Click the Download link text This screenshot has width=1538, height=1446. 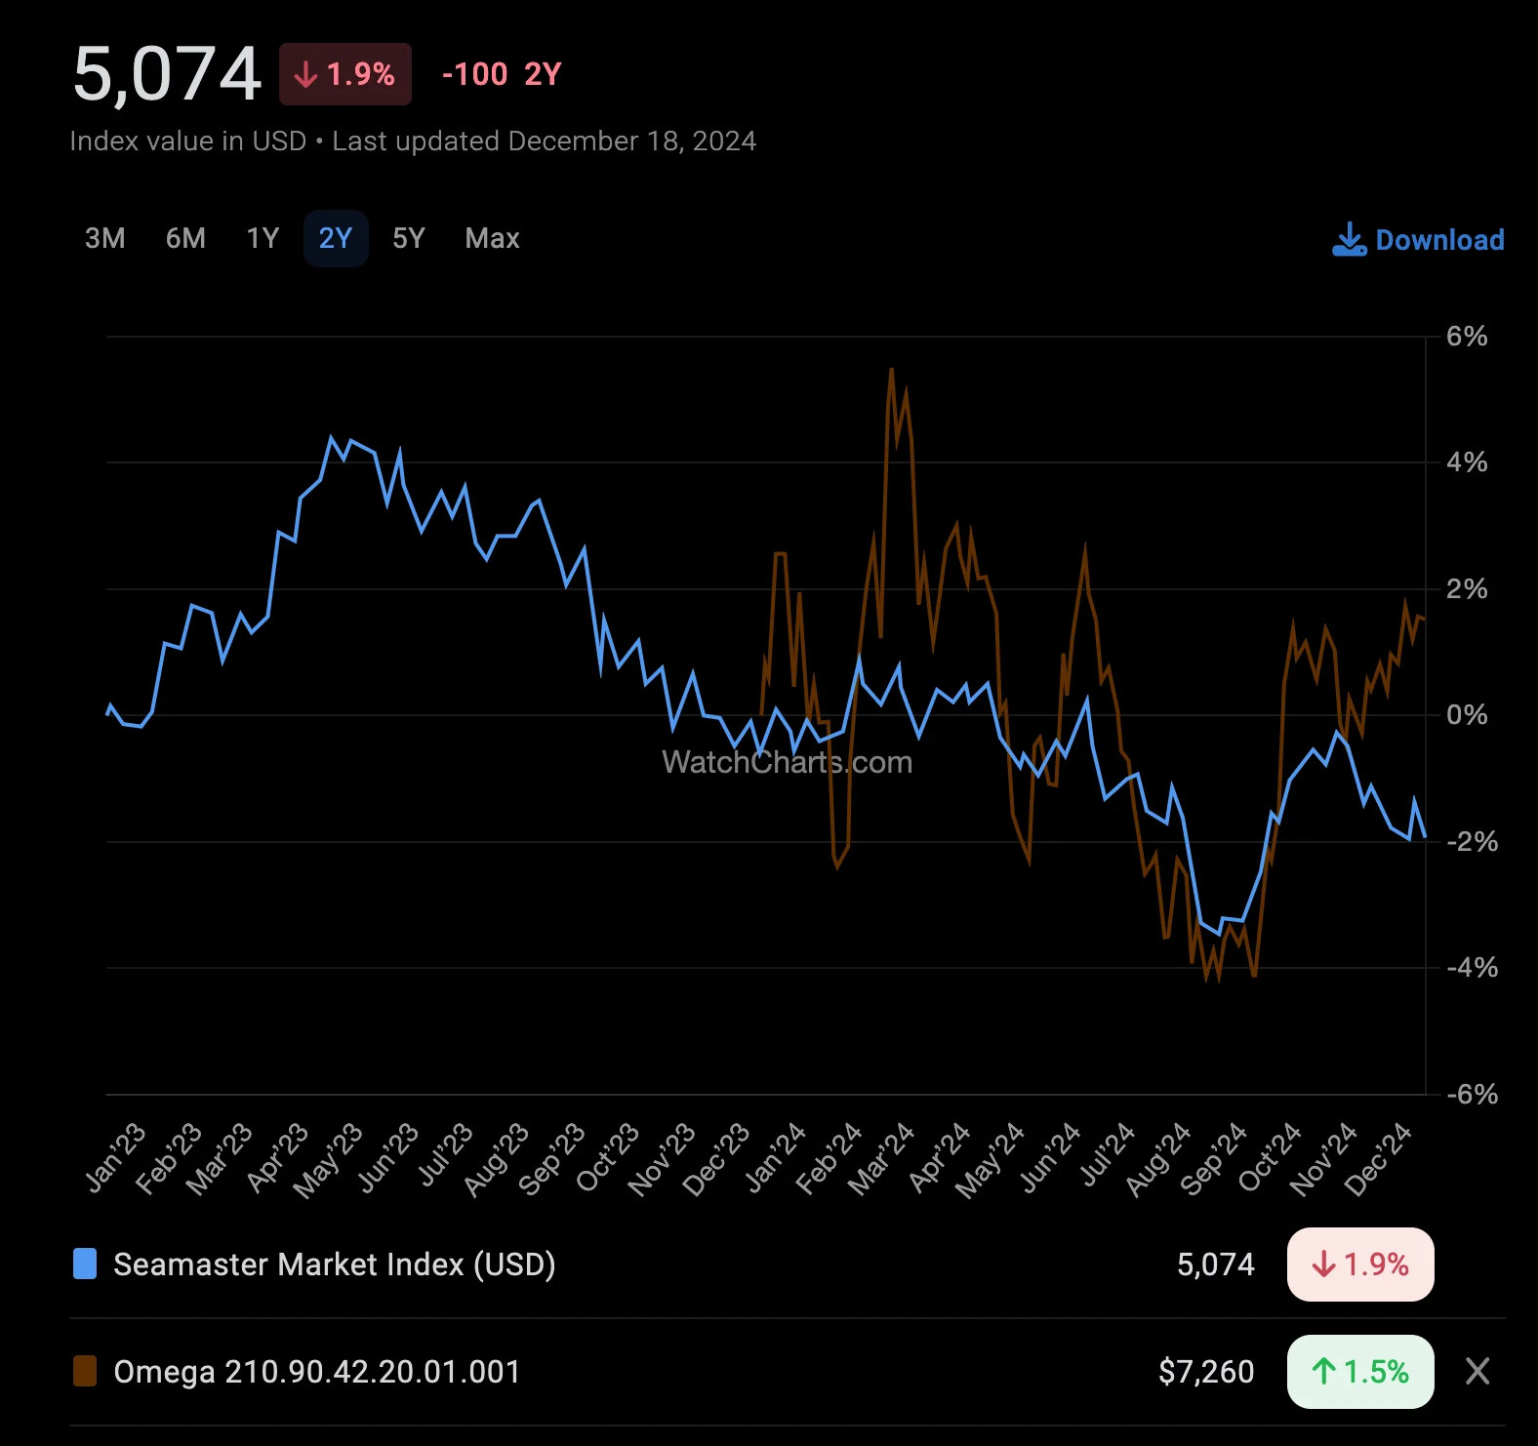(x=1439, y=240)
